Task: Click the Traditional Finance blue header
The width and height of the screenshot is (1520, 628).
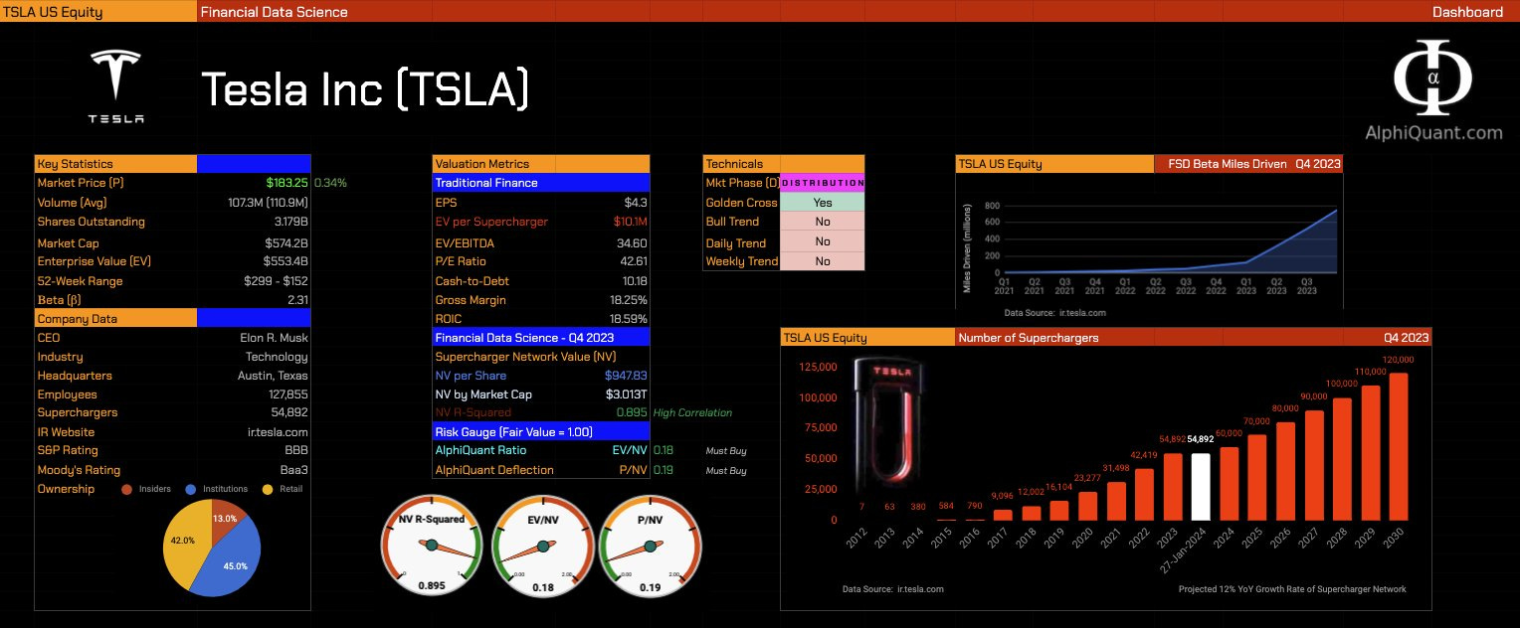Action: point(541,183)
